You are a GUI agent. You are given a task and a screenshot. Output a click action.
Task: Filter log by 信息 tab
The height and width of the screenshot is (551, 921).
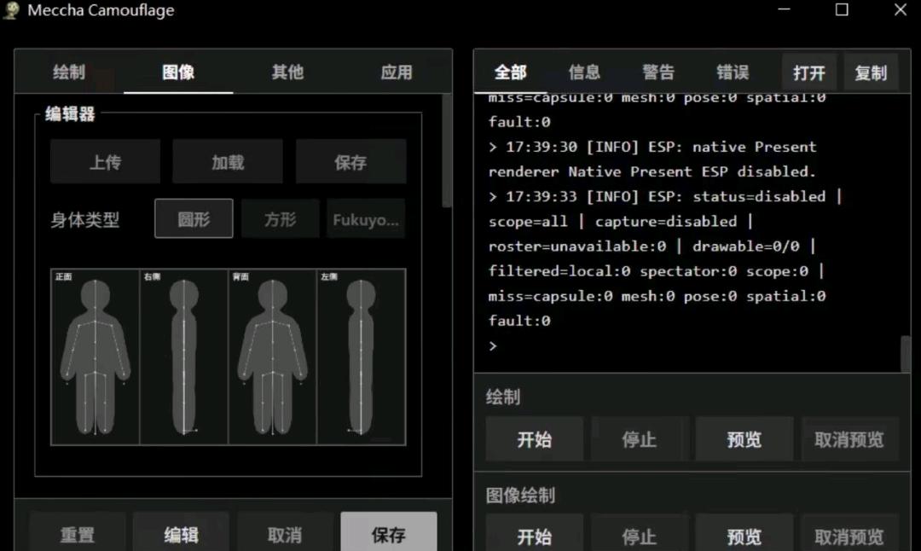584,72
